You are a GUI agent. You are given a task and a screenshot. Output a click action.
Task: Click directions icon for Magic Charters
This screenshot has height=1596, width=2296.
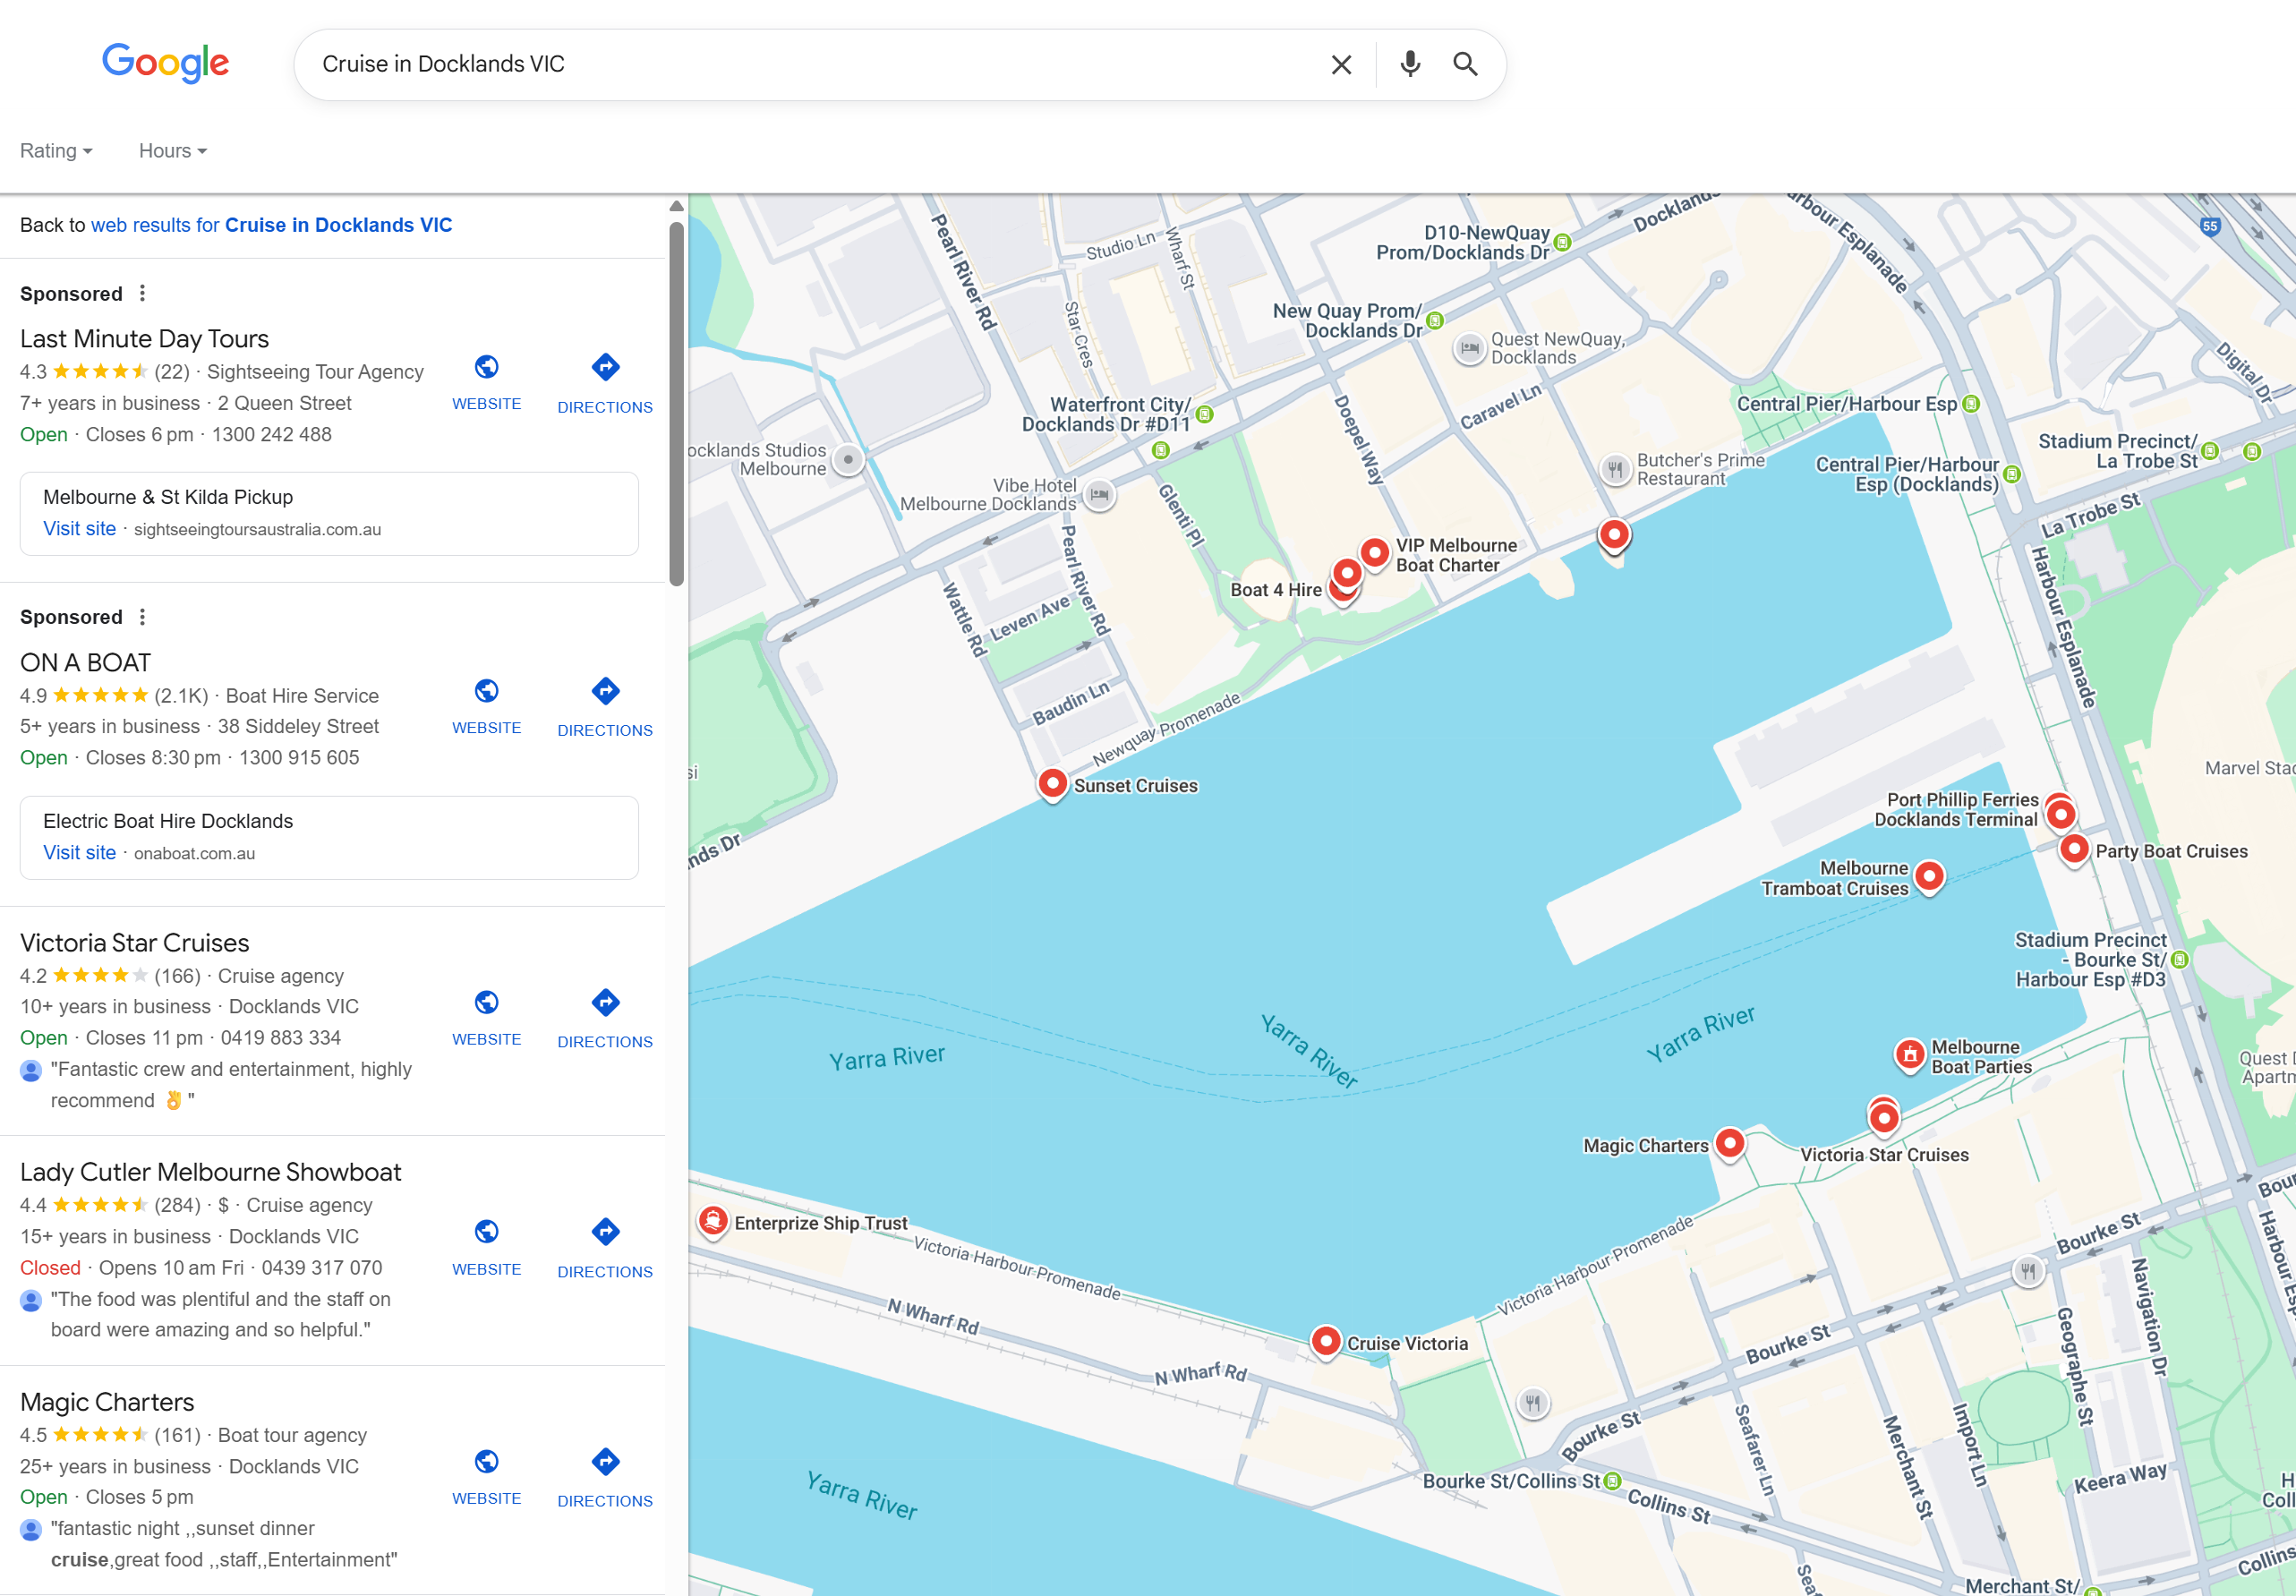click(605, 1462)
